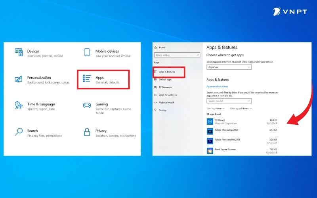Viewport: 317px width, 198px height.
Task: Open the Devices settings icon
Action: [19, 53]
